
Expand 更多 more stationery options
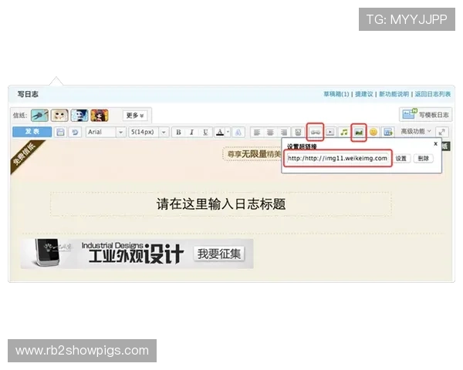tap(135, 116)
